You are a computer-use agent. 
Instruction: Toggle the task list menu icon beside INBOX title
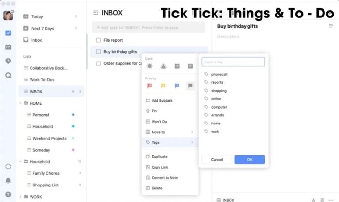95,13
